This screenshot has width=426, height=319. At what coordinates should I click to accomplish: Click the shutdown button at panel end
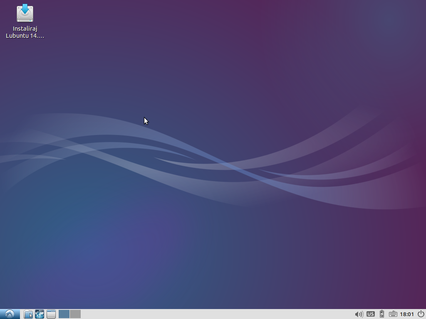(421, 314)
